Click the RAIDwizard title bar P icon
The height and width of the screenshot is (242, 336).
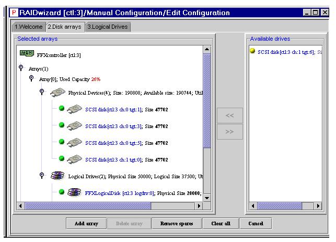click(x=14, y=13)
